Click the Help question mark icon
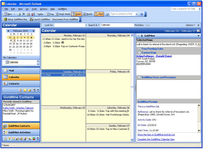Screen dimensions: 204x150 coord(141,14)
